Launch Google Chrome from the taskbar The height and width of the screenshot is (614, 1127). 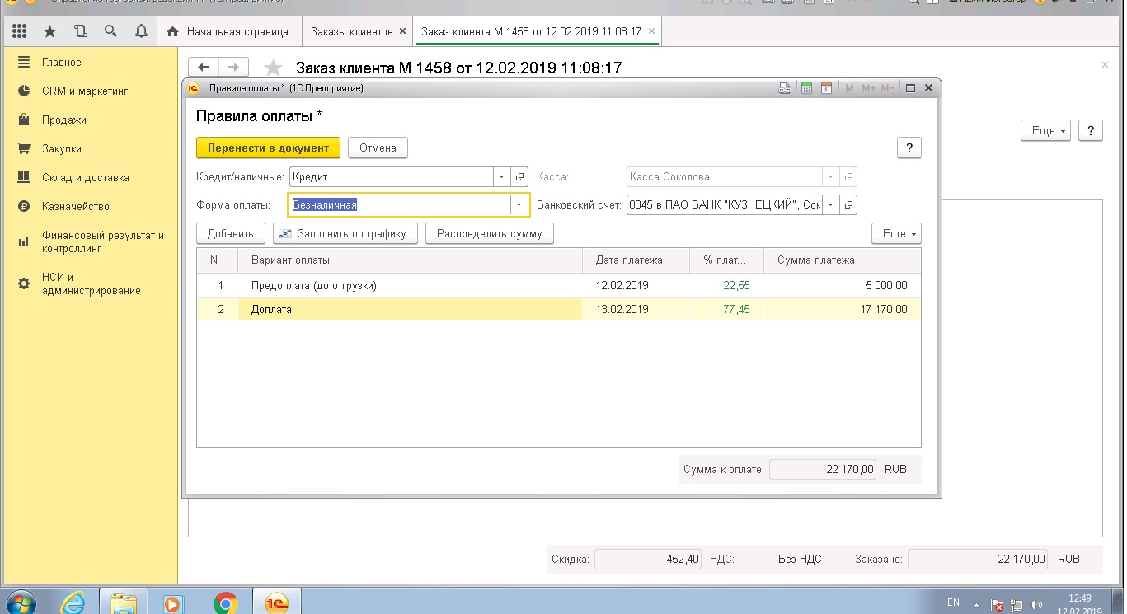pos(225,604)
